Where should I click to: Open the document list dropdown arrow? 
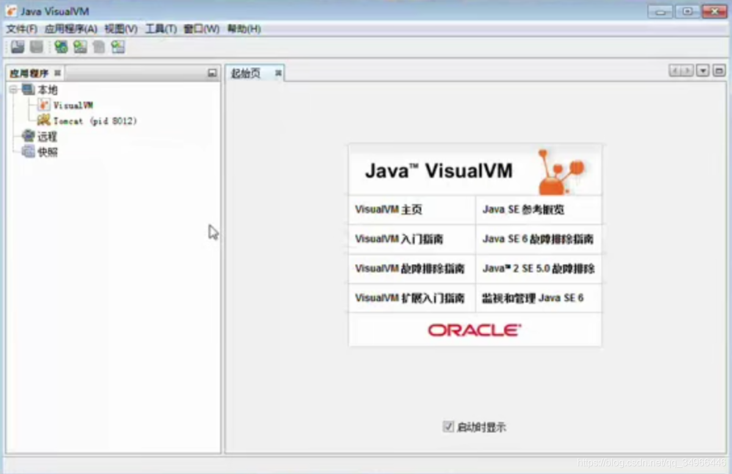(x=703, y=71)
